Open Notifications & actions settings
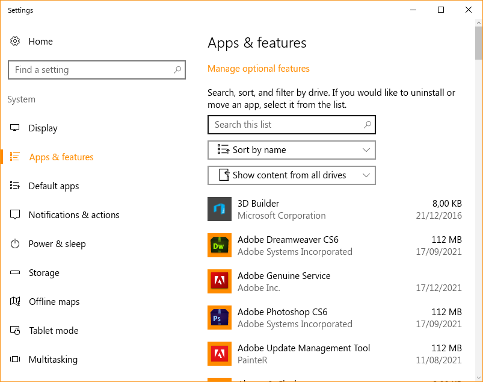This screenshot has width=483, height=382. [73, 215]
